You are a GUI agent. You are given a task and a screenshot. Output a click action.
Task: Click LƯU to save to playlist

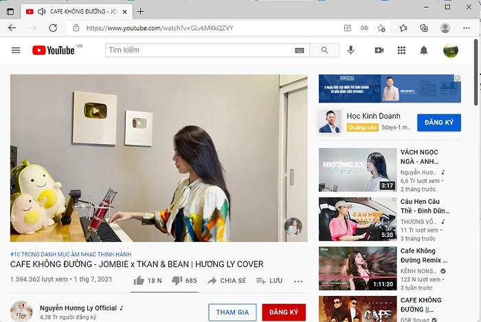(x=269, y=281)
